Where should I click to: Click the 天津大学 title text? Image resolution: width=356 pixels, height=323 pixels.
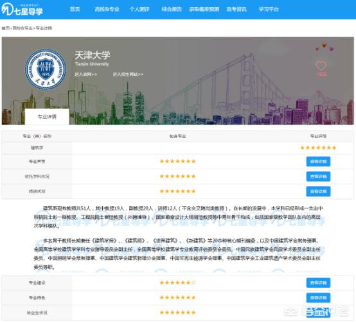92,55
